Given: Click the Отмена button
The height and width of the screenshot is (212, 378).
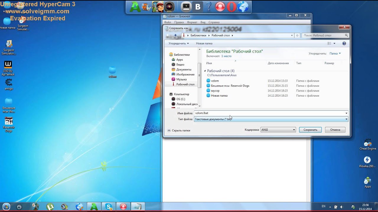Looking at the screenshot, I should click(335, 130).
